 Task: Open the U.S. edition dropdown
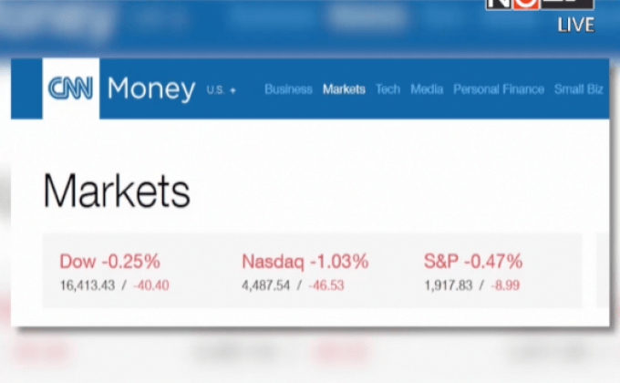222,89
